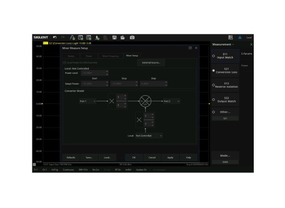The height and width of the screenshot is (208, 285).
Task: Click the Load... button
Action: pos(107,158)
